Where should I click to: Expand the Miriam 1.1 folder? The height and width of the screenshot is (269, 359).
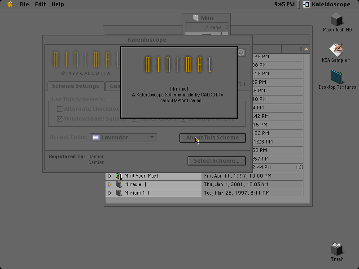(x=110, y=193)
